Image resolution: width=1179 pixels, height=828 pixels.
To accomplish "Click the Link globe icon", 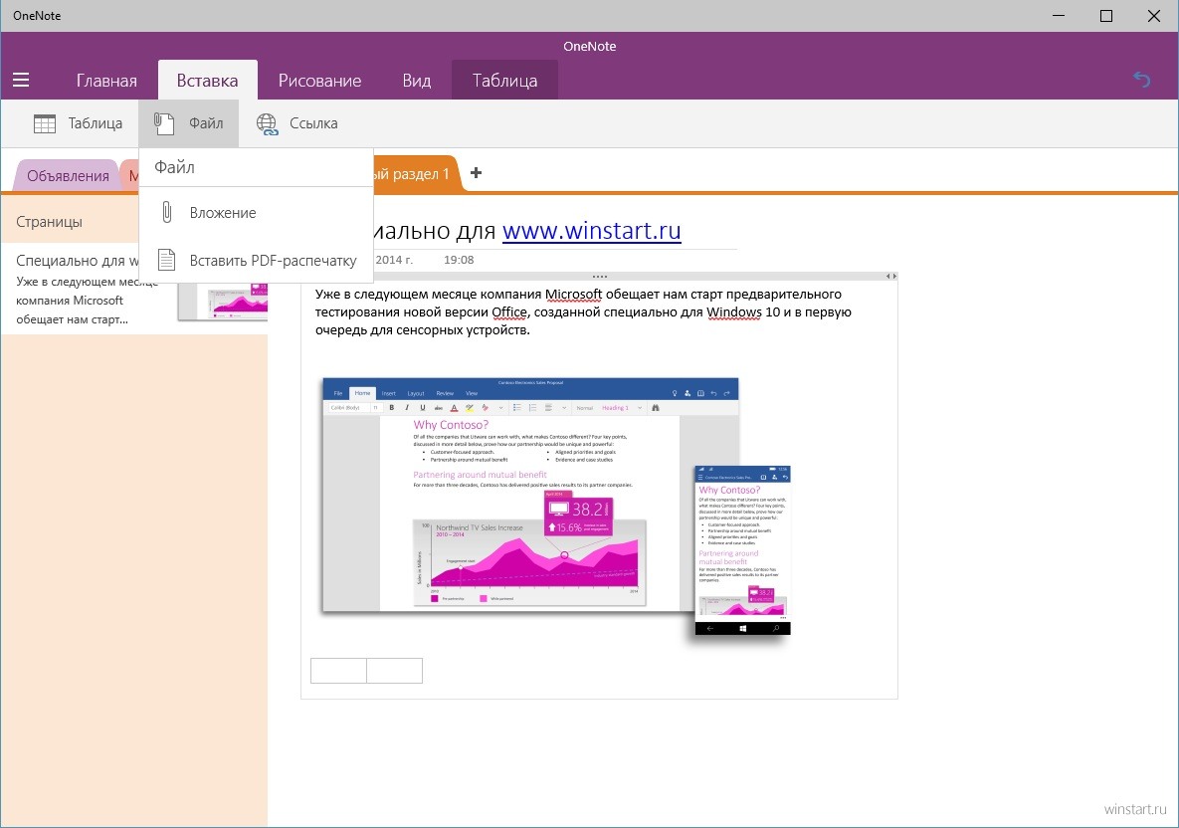I will (x=267, y=123).
